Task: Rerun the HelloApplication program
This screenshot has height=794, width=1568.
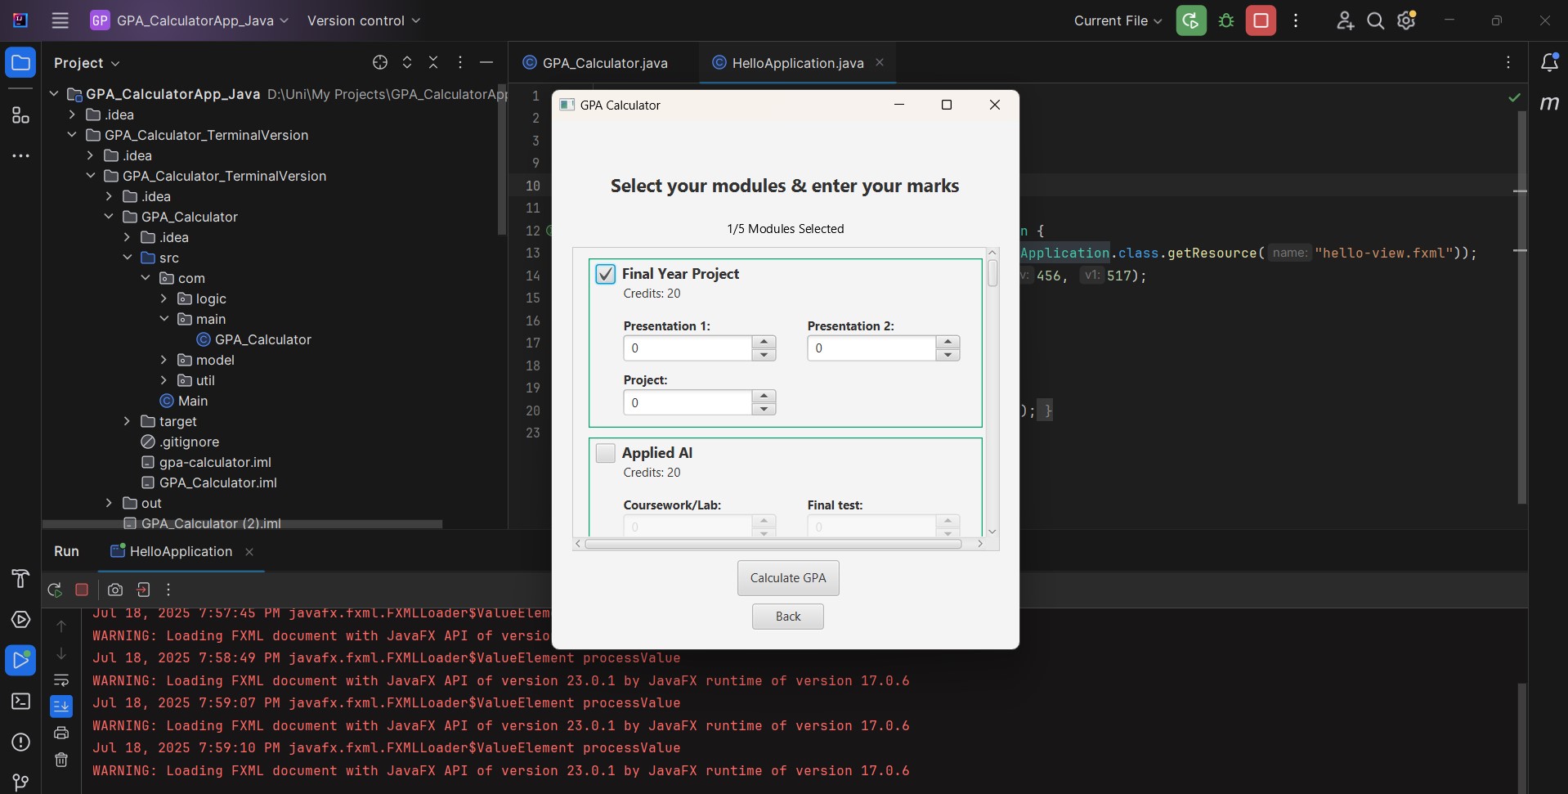Action: pos(55,590)
